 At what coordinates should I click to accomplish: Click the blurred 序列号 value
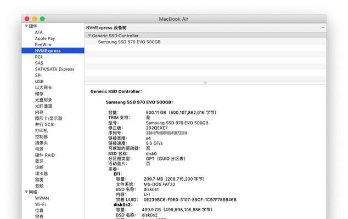(x=166, y=133)
